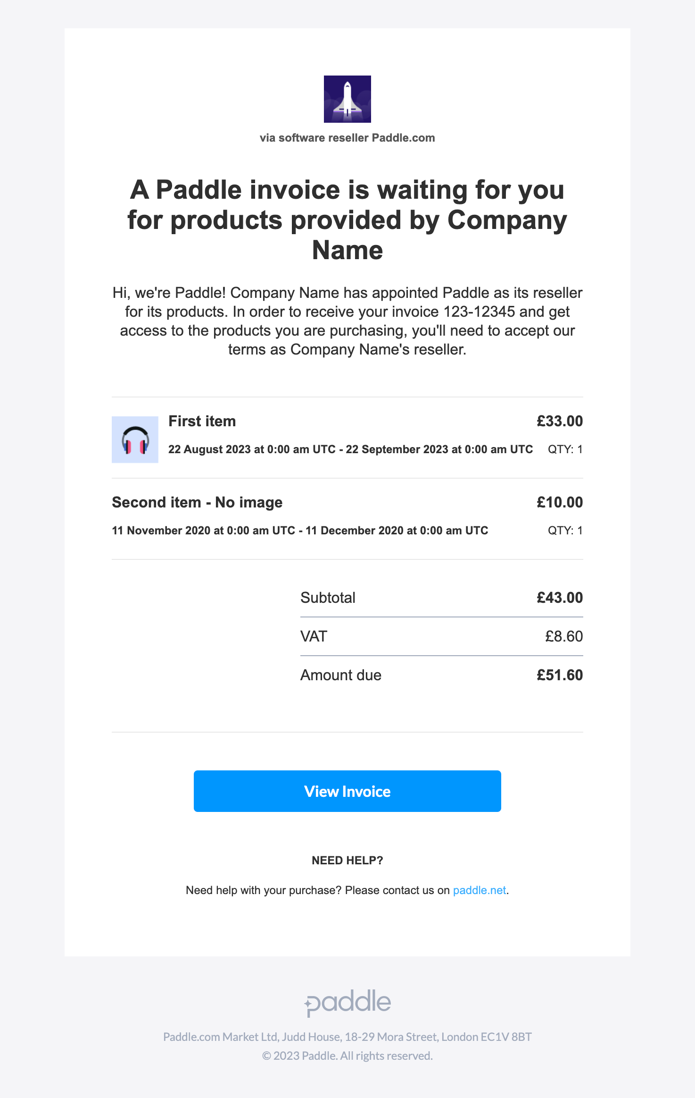Screen dimensions: 695x1098
Task: Select Second item - No image title
Action: tap(197, 502)
